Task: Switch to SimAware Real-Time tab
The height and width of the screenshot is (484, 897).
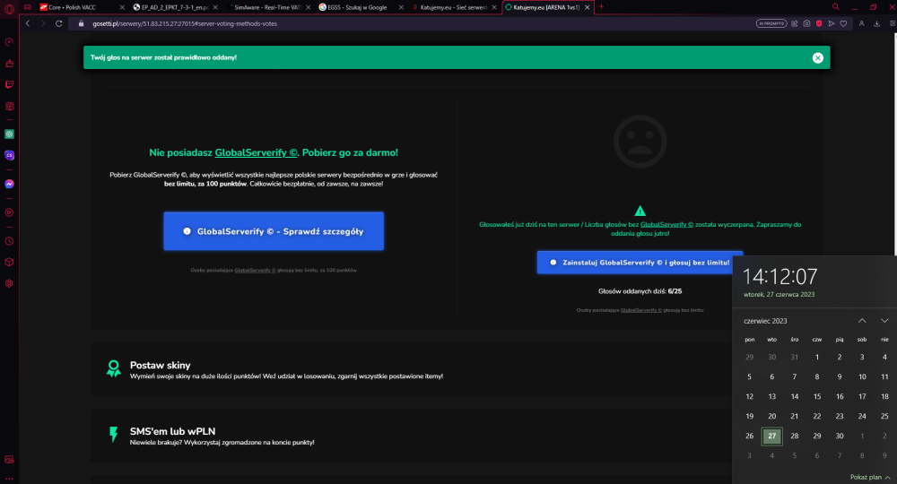Action: pyautogui.click(x=268, y=7)
